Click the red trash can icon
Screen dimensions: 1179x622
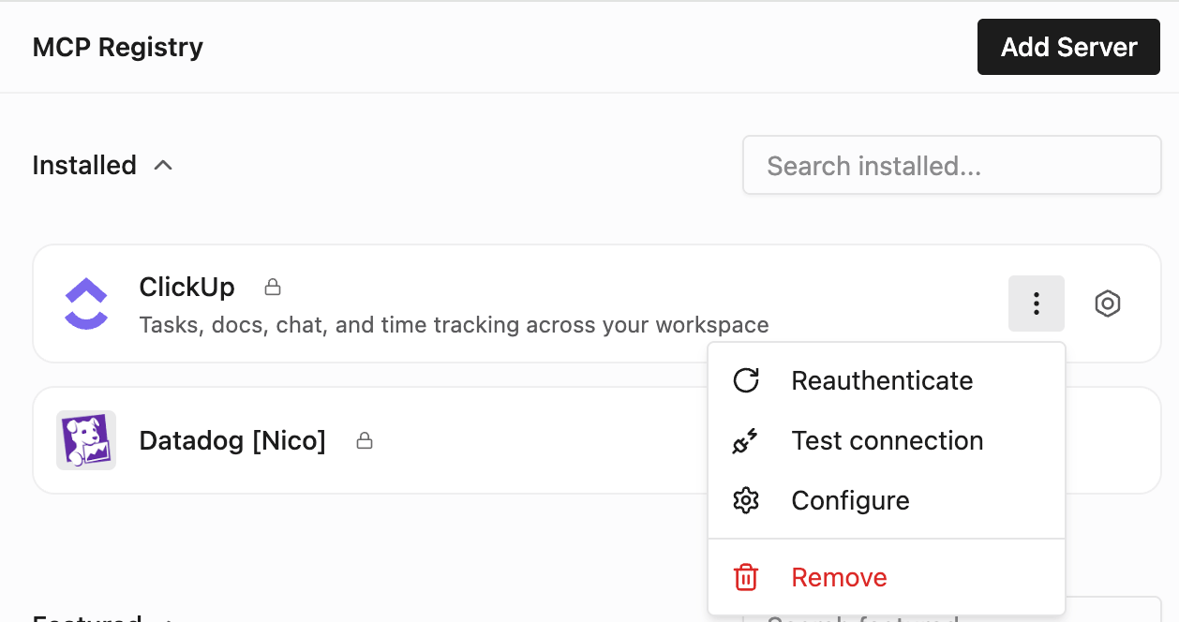[x=746, y=577]
